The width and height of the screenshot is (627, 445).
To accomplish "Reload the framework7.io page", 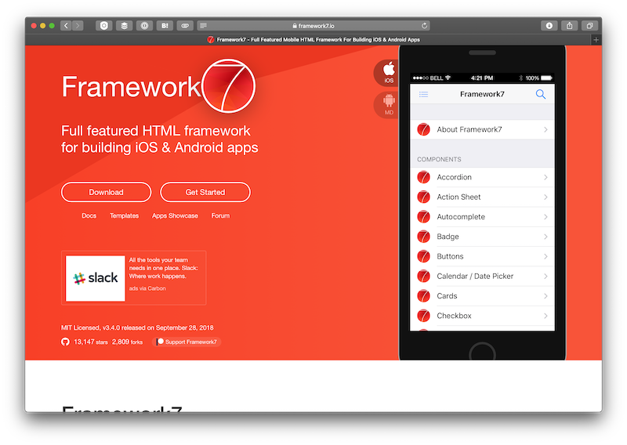I will point(424,26).
